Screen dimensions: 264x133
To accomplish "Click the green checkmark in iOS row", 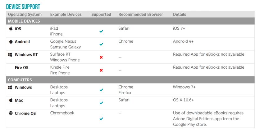I will point(101,31).
